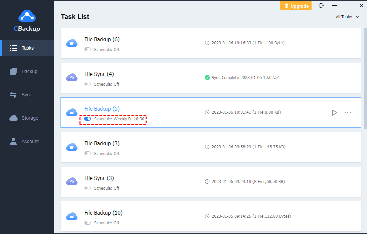Disable schedule toggle for File Backup (5)

pyautogui.click(x=87, y=119)
